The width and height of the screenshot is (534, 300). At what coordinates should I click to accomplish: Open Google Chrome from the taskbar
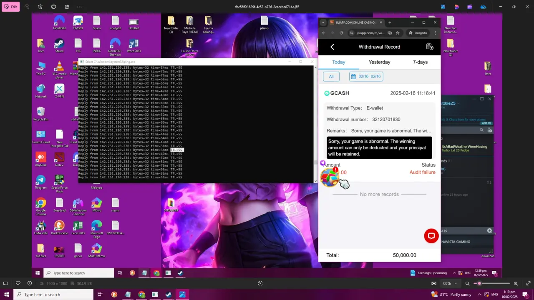coord(141,295)
